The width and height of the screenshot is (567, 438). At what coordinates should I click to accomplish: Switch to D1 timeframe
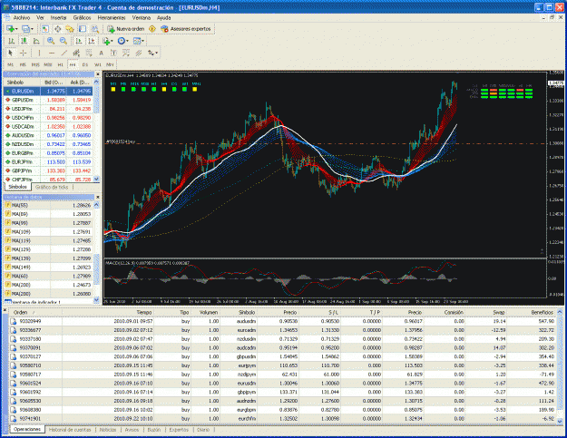pyautogui.click(x=85, y=64)
